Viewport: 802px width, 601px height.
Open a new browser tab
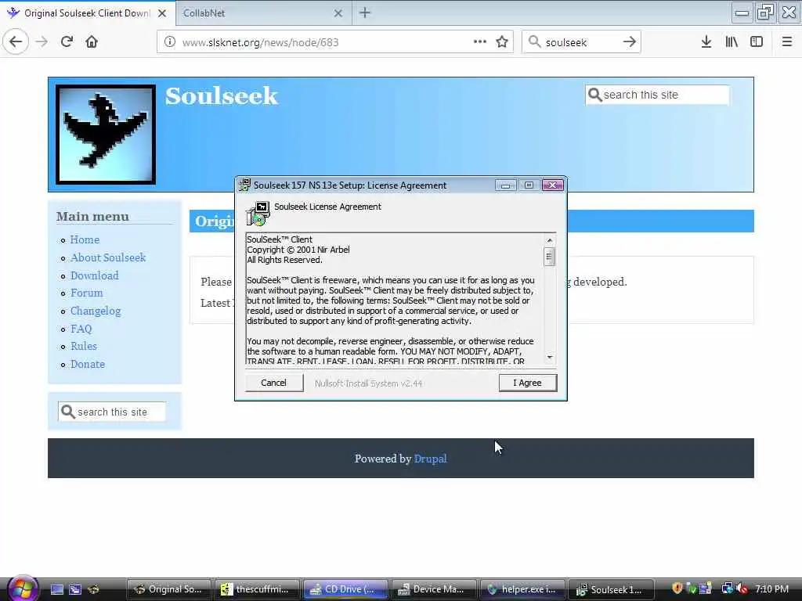point(365,13)
